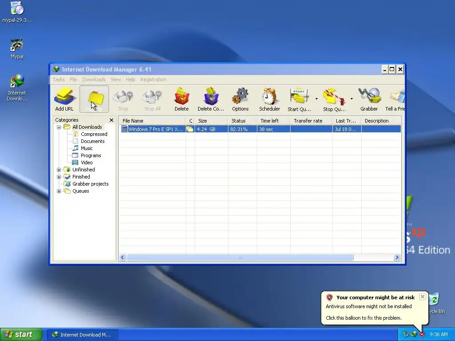Click the Delete Completed toolbar icon
Screen dimensions: 455x341
pos(211,99)
